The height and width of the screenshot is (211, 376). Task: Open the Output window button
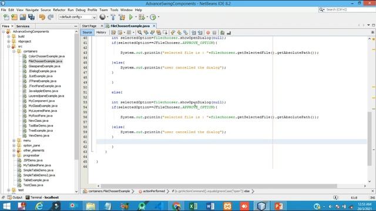coord(15,198)
